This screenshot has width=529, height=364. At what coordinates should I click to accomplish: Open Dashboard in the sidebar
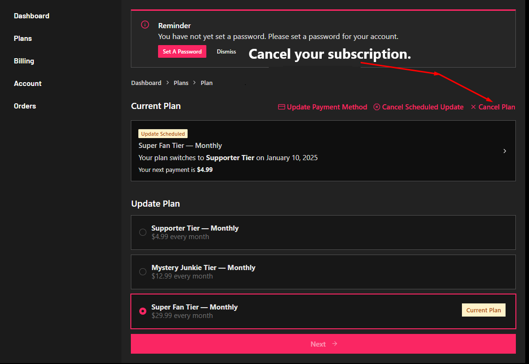tap(31, 16)
